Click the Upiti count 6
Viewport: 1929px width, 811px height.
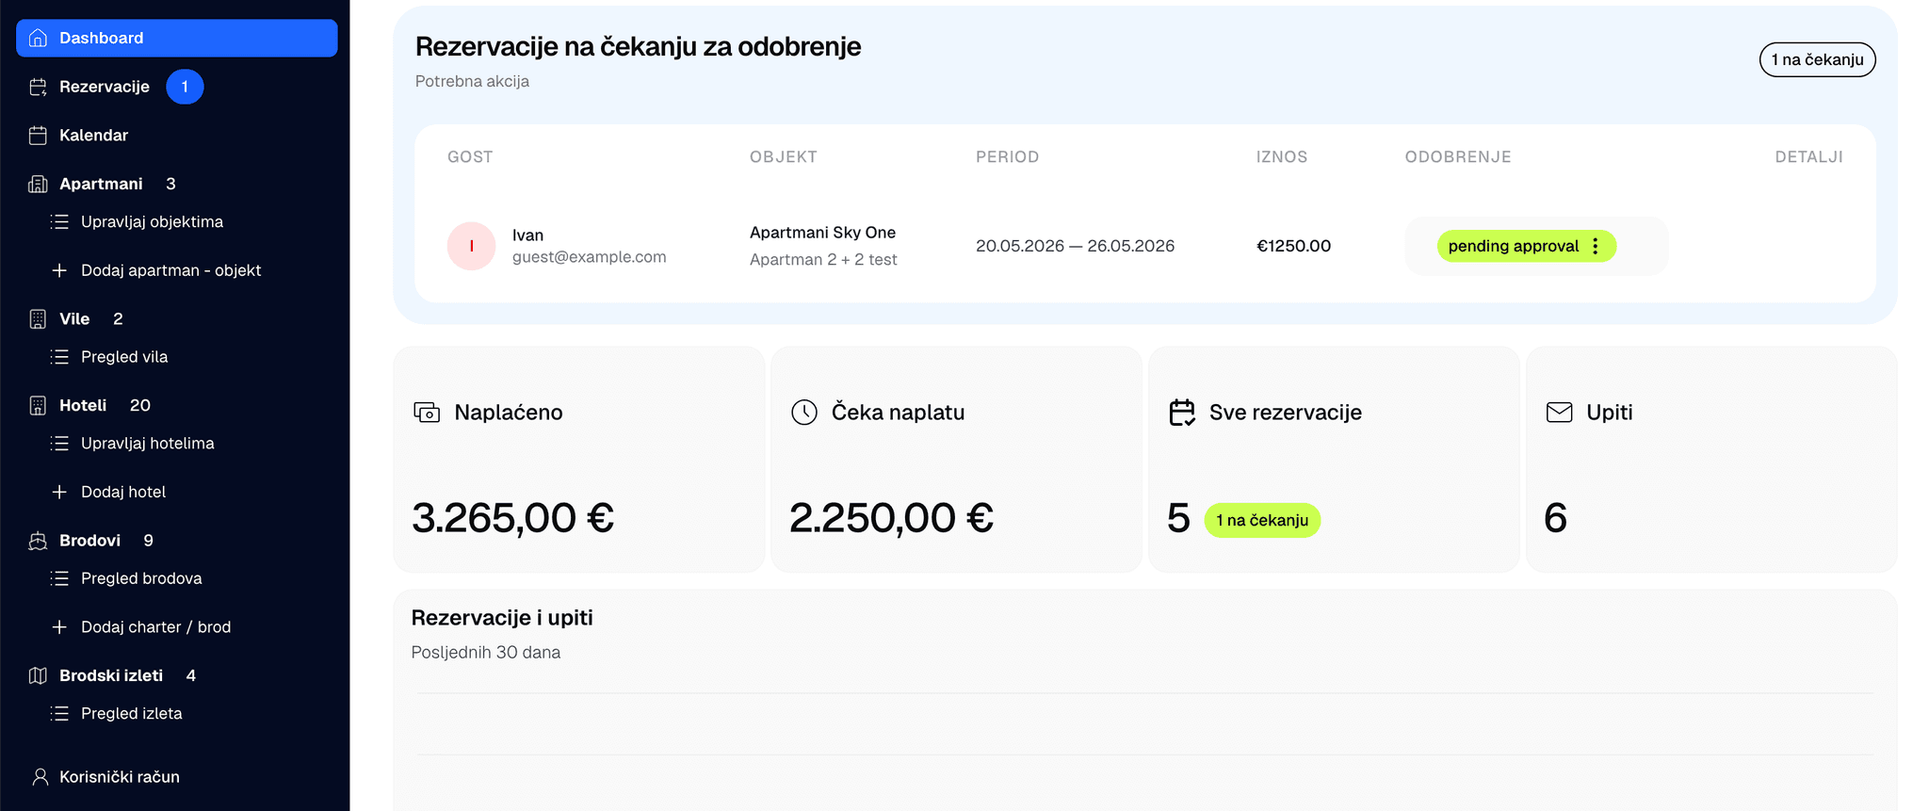(x=1555, y=518)
